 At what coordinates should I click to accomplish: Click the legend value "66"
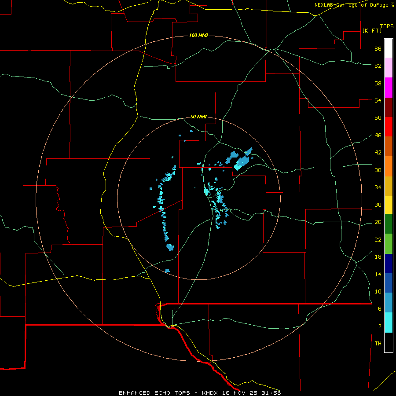click(378, 48)
